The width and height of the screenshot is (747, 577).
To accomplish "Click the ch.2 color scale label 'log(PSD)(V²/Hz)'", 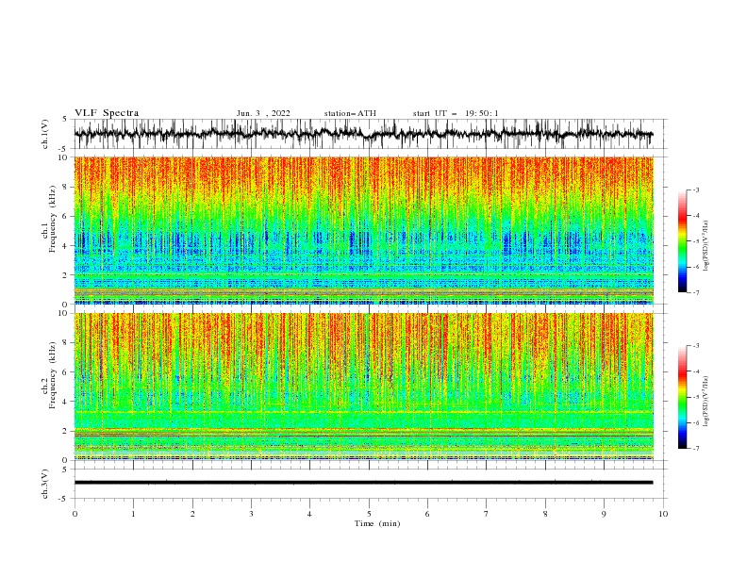I will point(705,401).
